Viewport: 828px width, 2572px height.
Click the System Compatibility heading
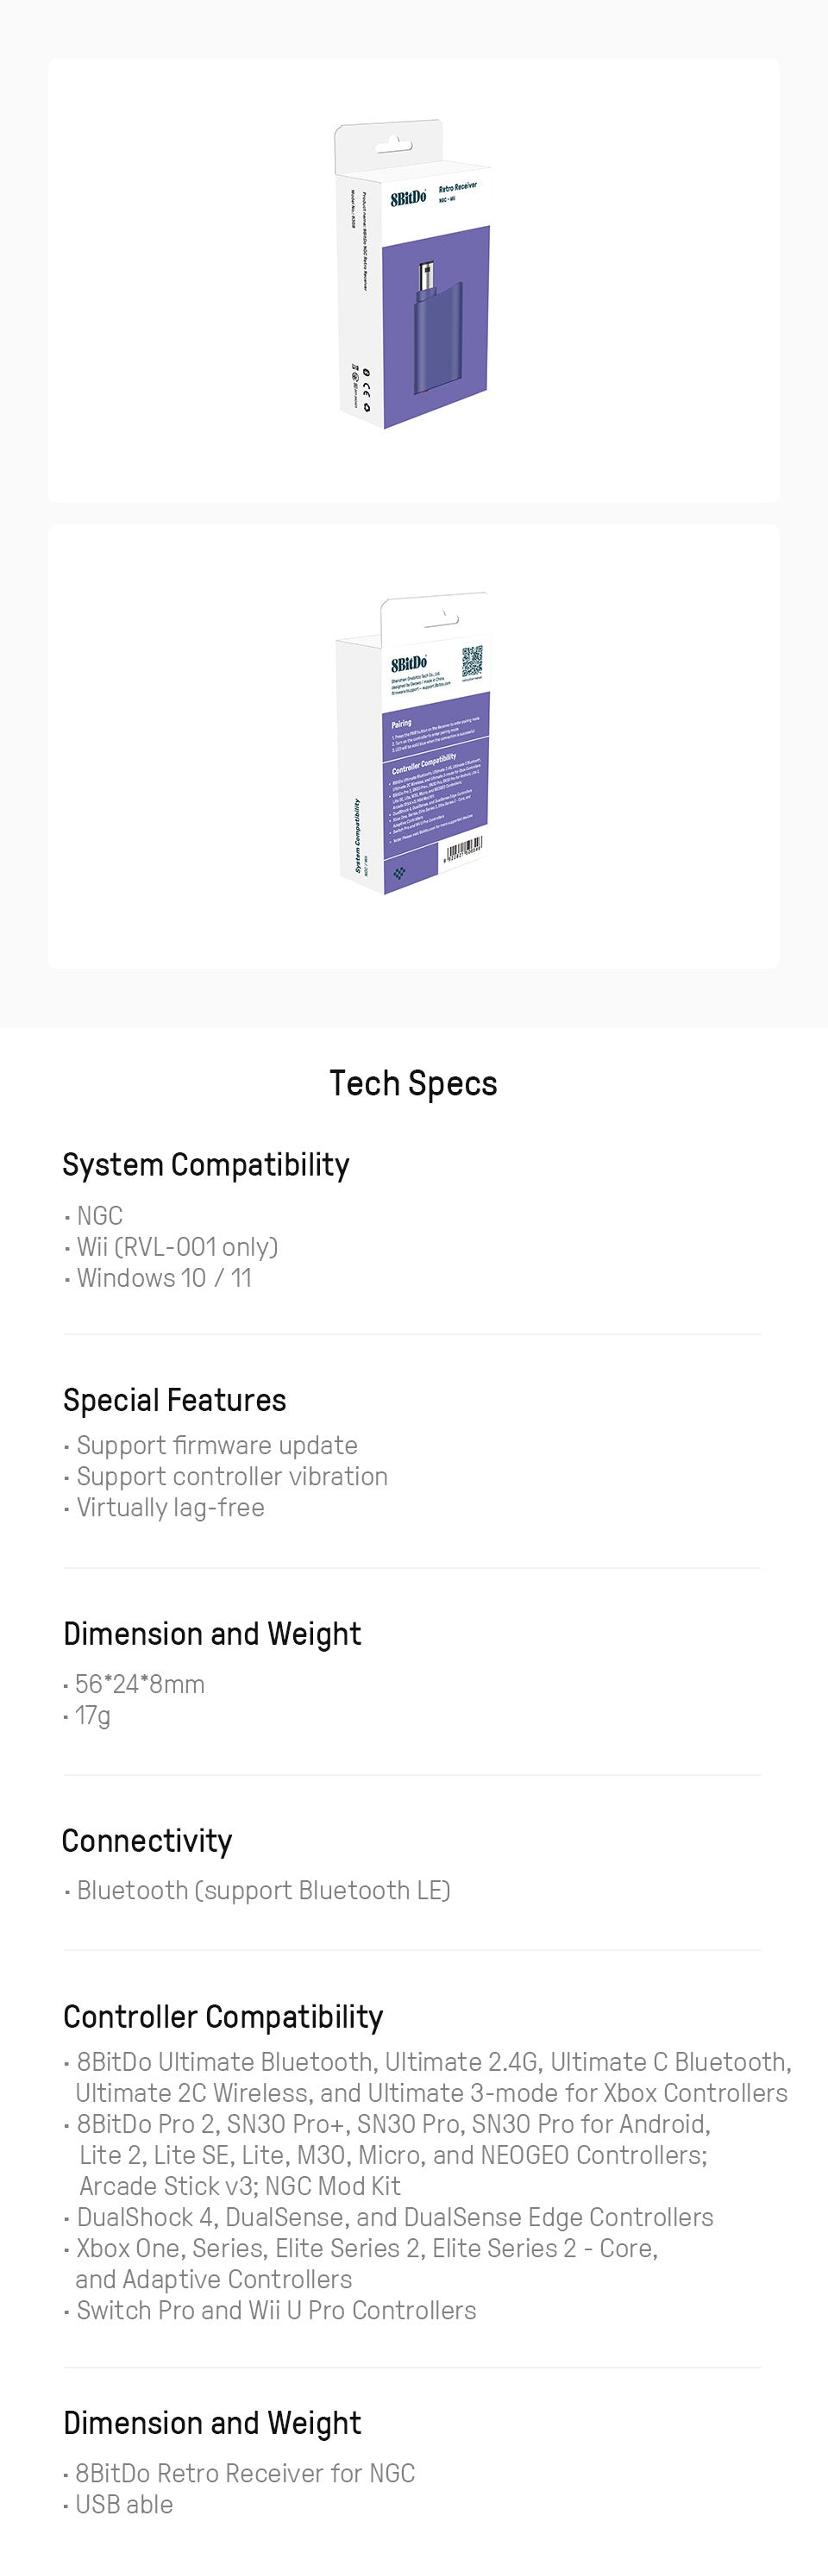tap(206, 1164)
